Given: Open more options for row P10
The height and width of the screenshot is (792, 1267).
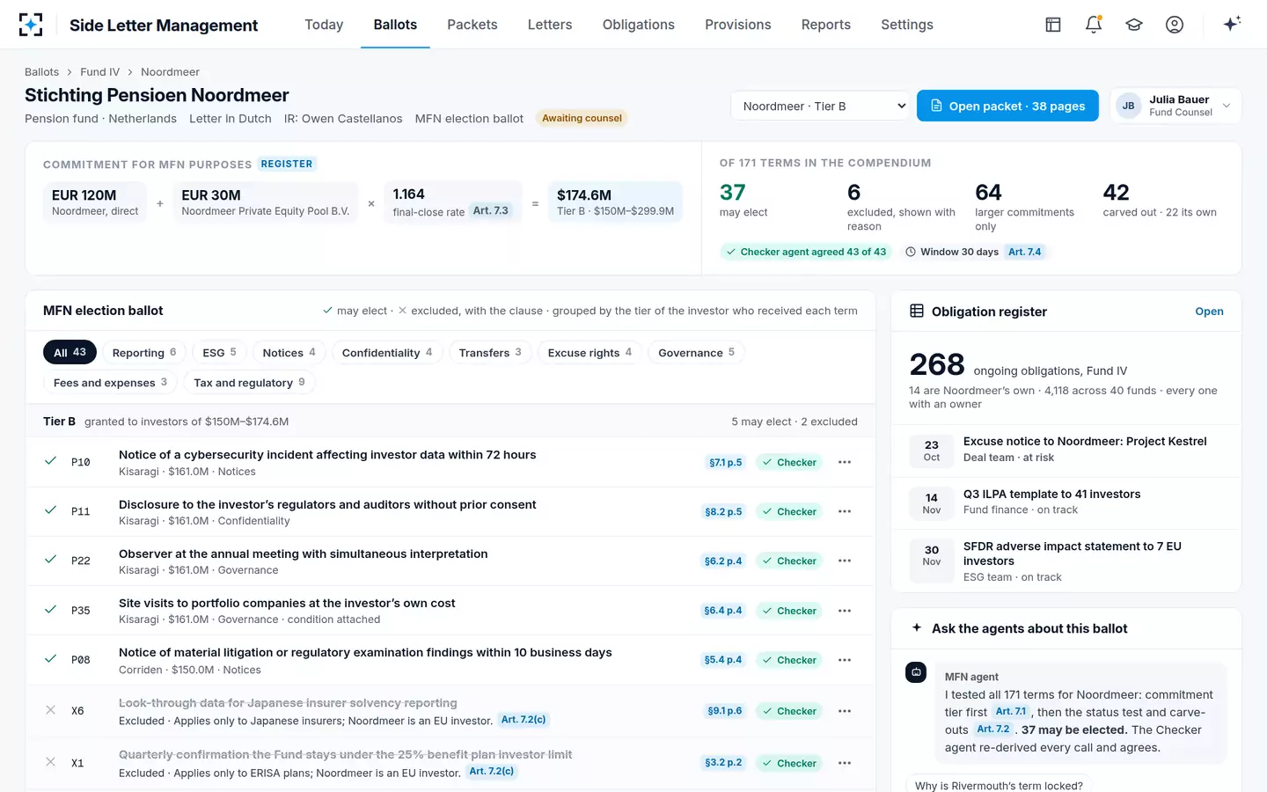Looking at the screenshot, I should click(x=845, y=462).
